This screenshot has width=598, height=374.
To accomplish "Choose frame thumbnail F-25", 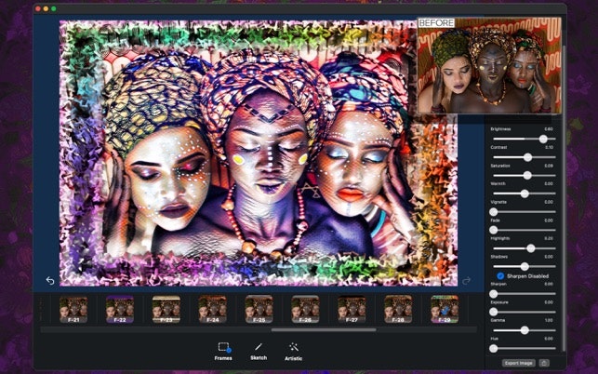I will pos(259,309).
